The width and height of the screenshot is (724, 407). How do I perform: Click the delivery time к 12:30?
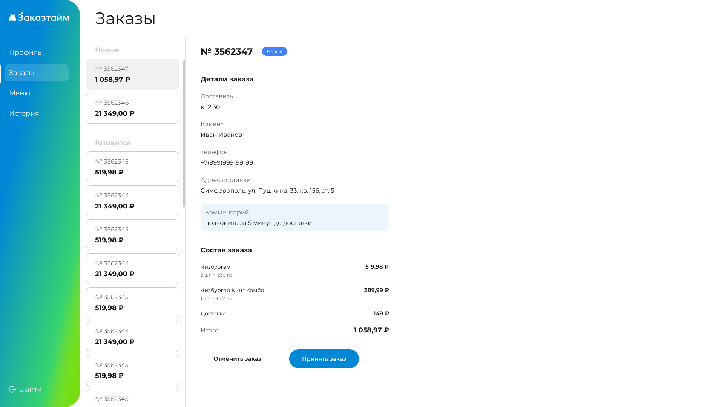click(210, 107)
